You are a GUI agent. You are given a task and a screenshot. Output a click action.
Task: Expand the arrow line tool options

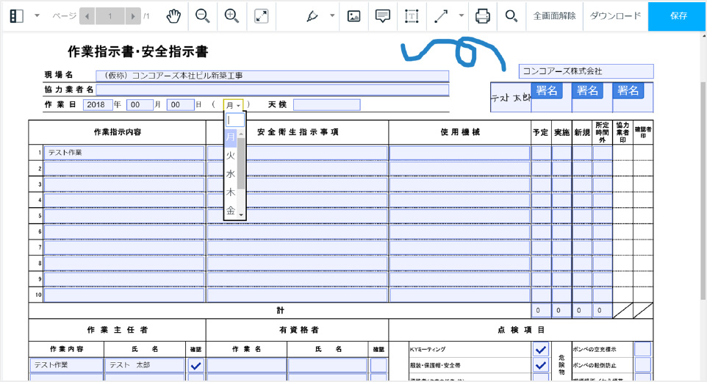[x=461, y=15]
